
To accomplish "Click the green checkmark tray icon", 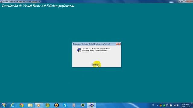I will [x=164, y=105].
